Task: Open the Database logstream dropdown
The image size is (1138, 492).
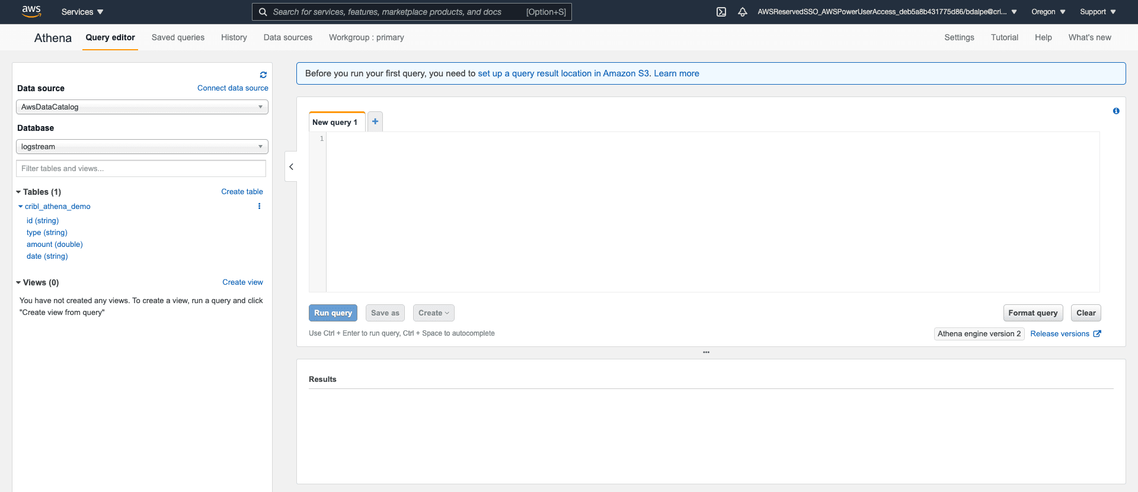Action: [x=142, y=147]
